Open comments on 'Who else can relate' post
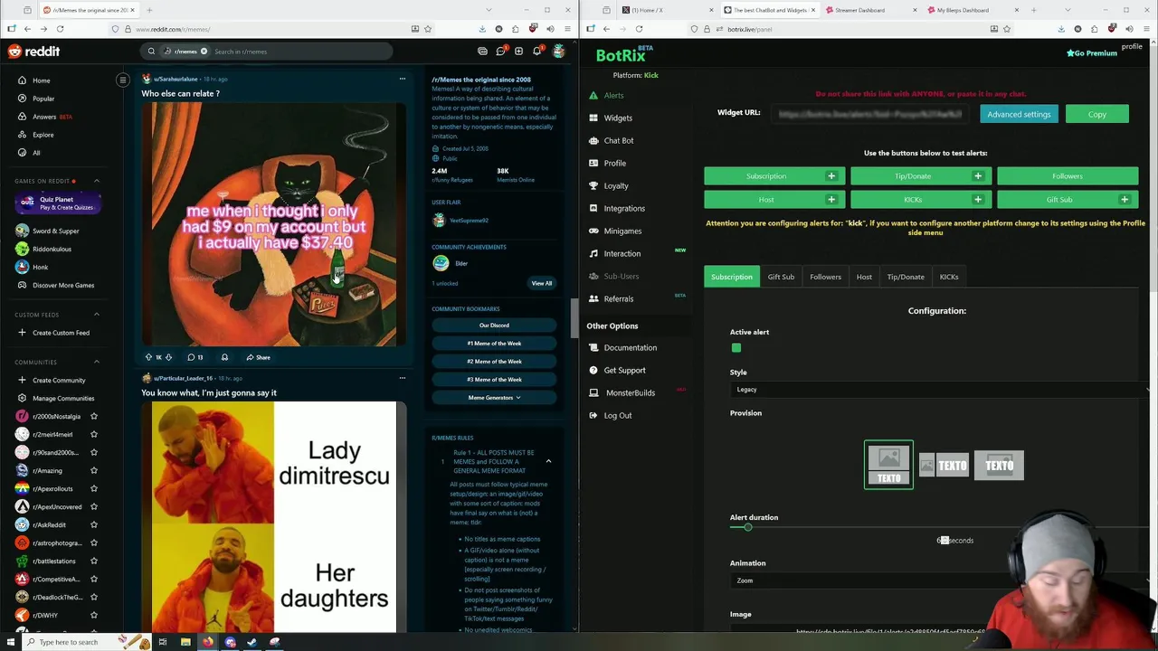The height and width of the screenshot is (651, 1158). coord(195,357)
